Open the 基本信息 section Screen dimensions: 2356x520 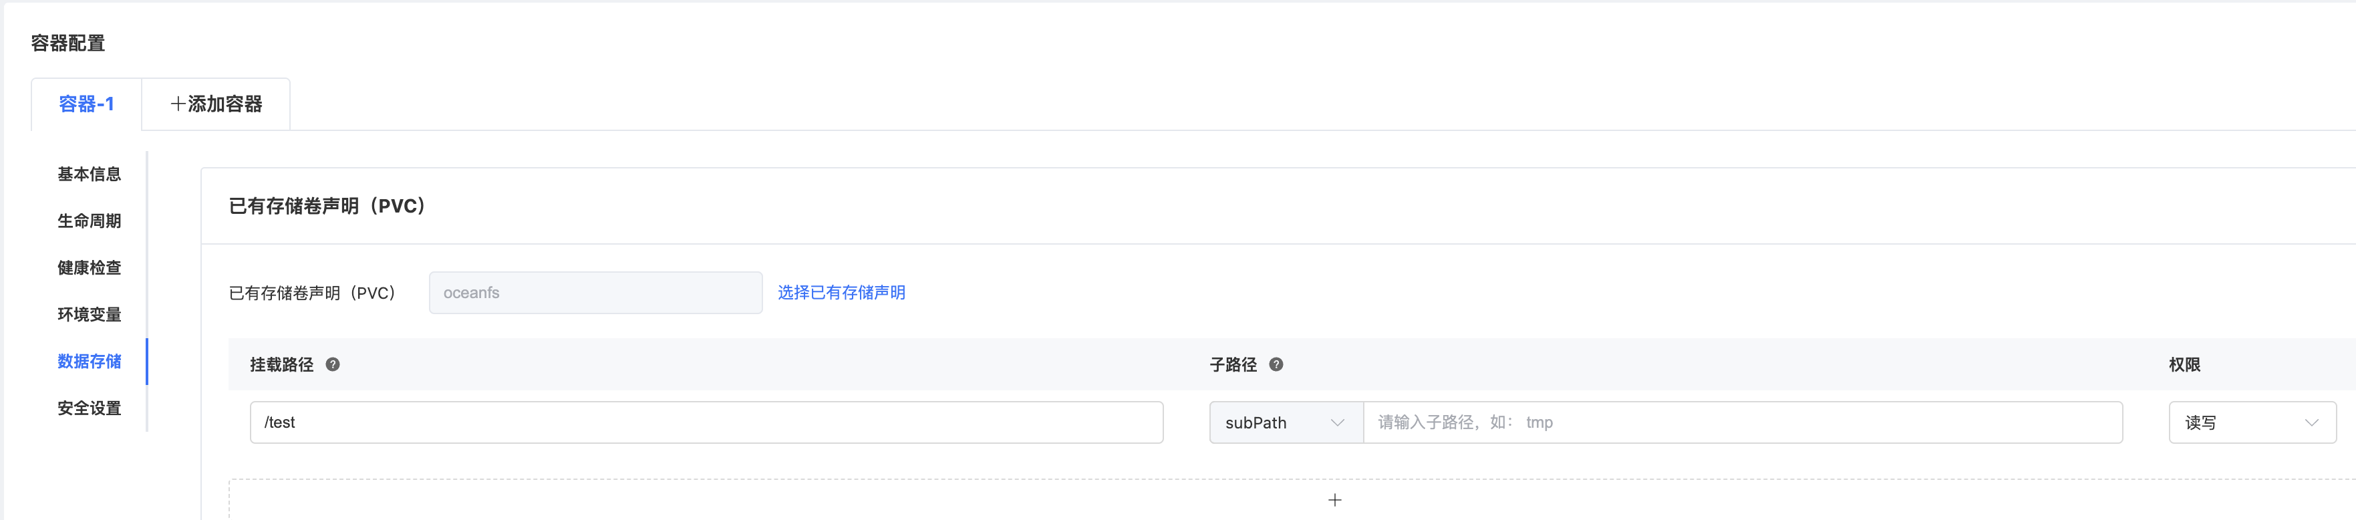pos(89,174)
